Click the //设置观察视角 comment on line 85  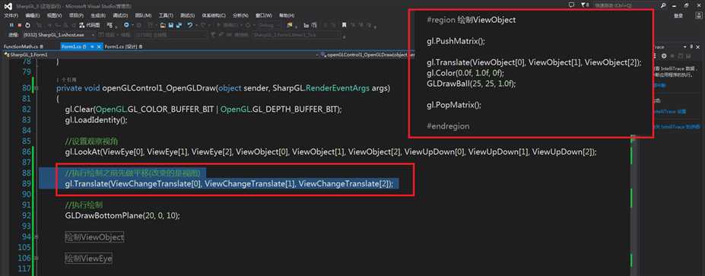(92, 141)
